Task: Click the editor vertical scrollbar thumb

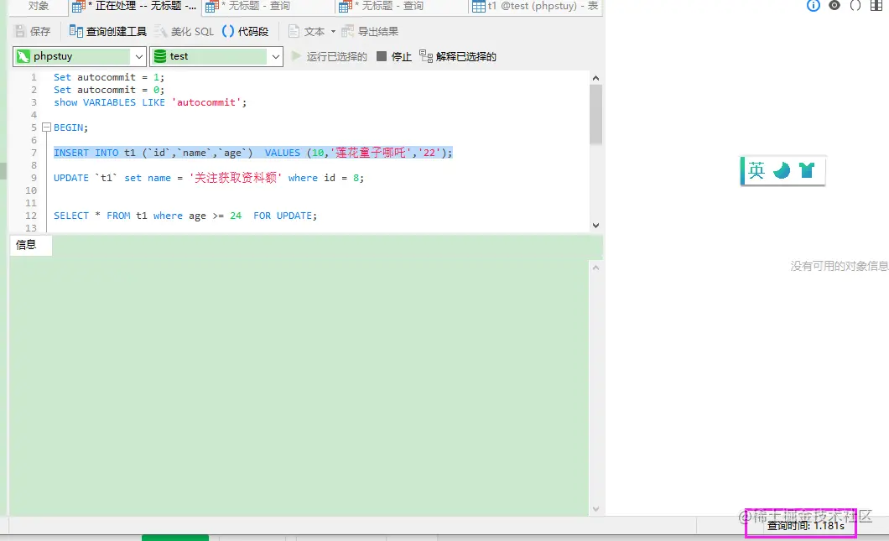Action: (595, 114)
